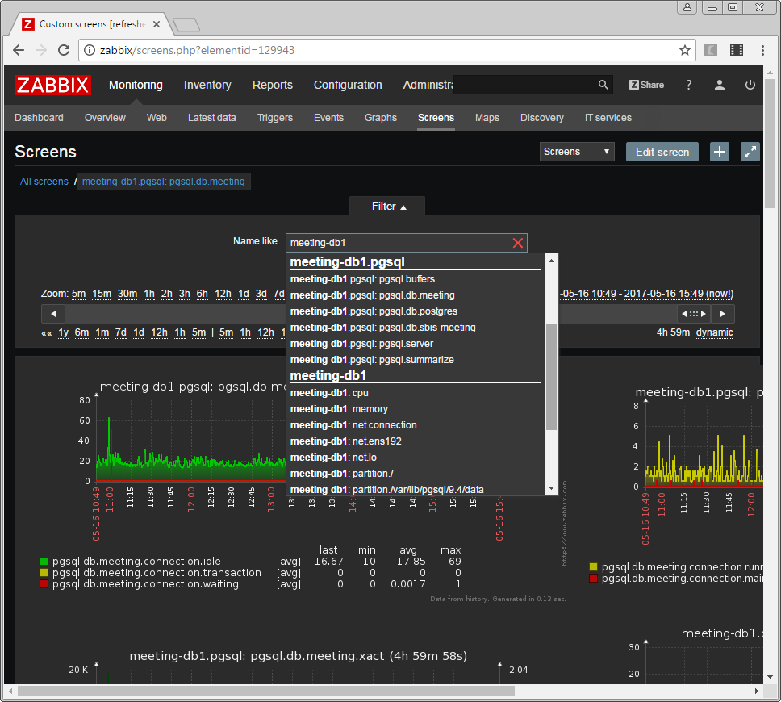Shift period back 1y link
781x702 pixels.
[x=63, y=332]
